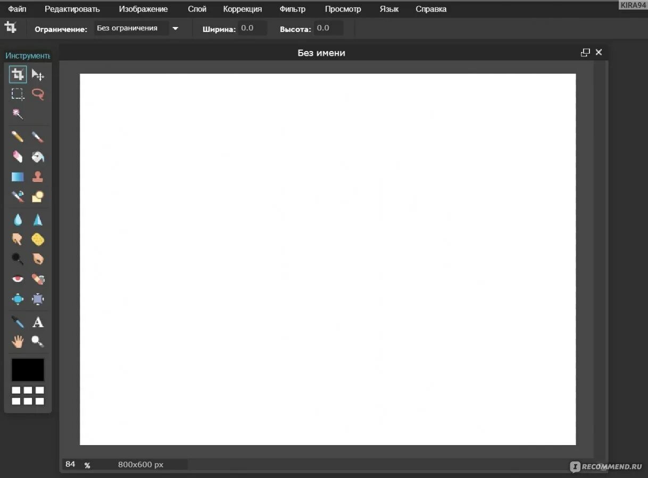The height and width of the screenshot is (478, 648).
Task: Select the Red Eye Reduction tool
Action: click(18, 279)
